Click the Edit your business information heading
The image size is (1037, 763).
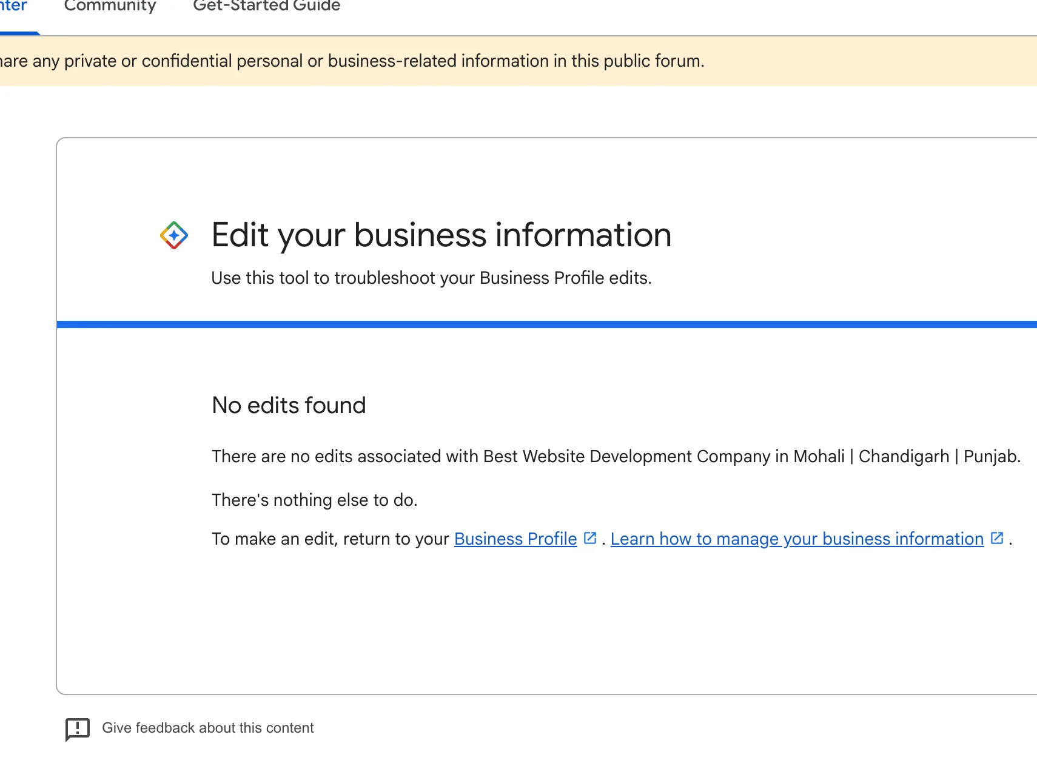pos(441,235)
